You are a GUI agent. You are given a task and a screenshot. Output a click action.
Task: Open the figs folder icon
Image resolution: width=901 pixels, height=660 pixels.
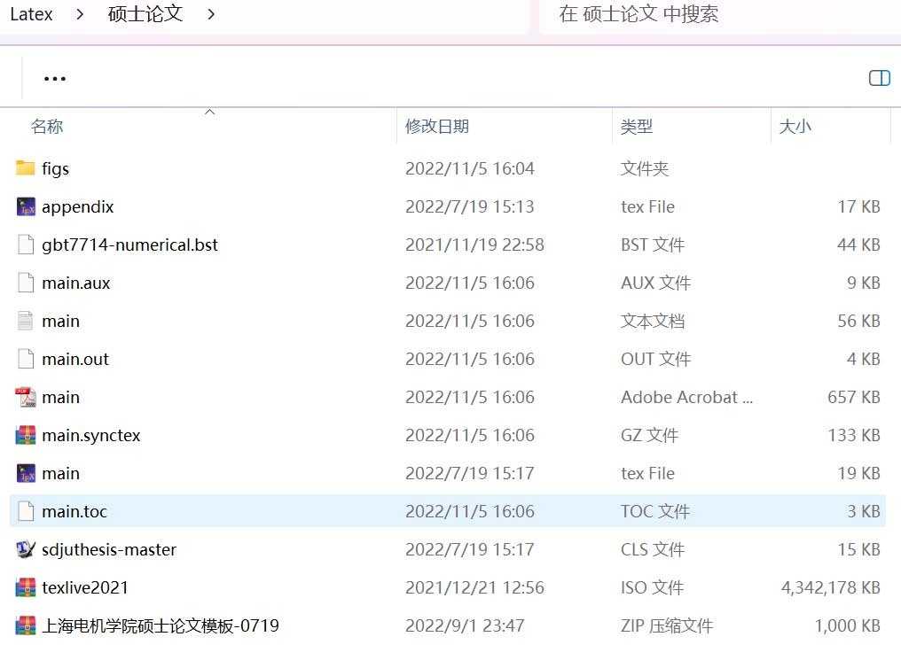[26, 168]
